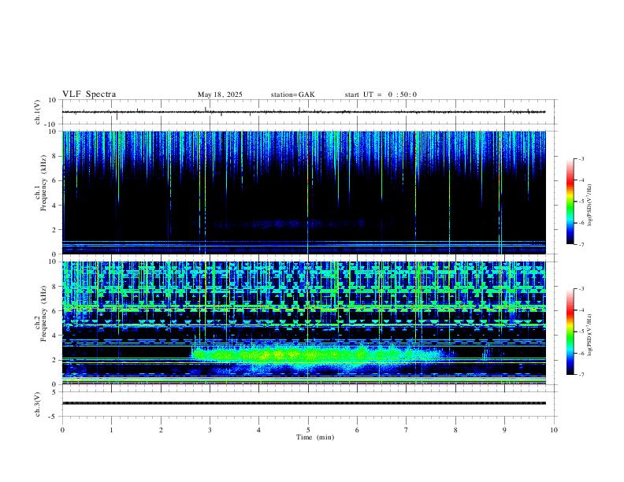This screenshot has width=624, height=482.
Task: Click the ch.3 voltage waveform trace
Action: [x=303, y=403]
